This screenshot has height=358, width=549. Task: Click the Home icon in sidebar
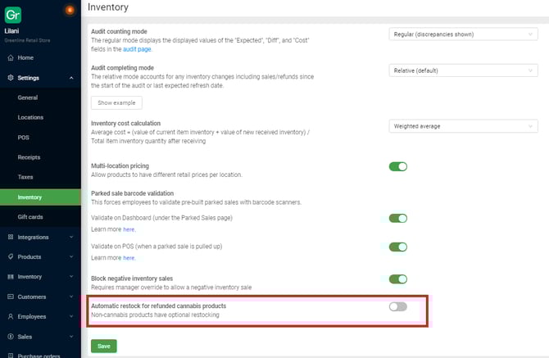pos(10,57)
